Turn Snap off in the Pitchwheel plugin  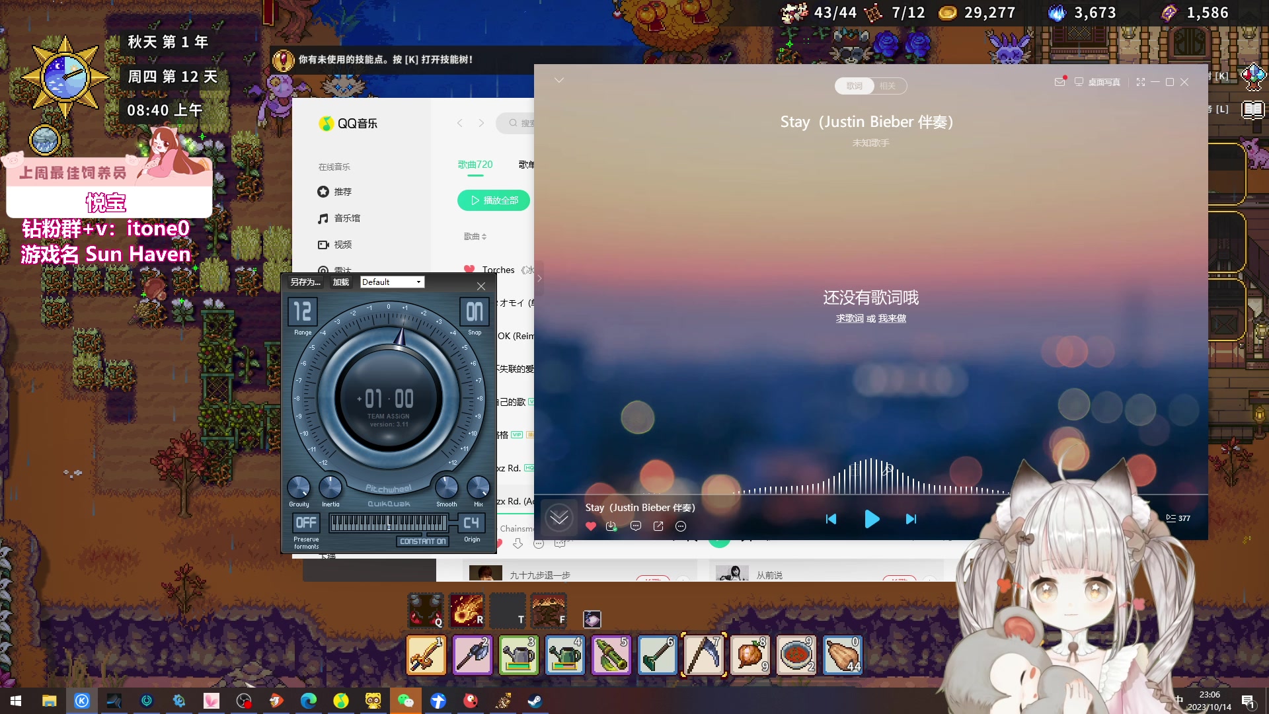474,312
